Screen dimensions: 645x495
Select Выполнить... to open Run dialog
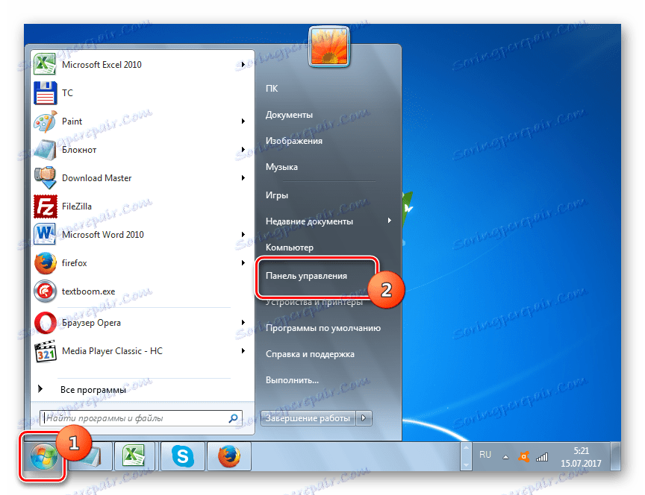click(292, 380)
